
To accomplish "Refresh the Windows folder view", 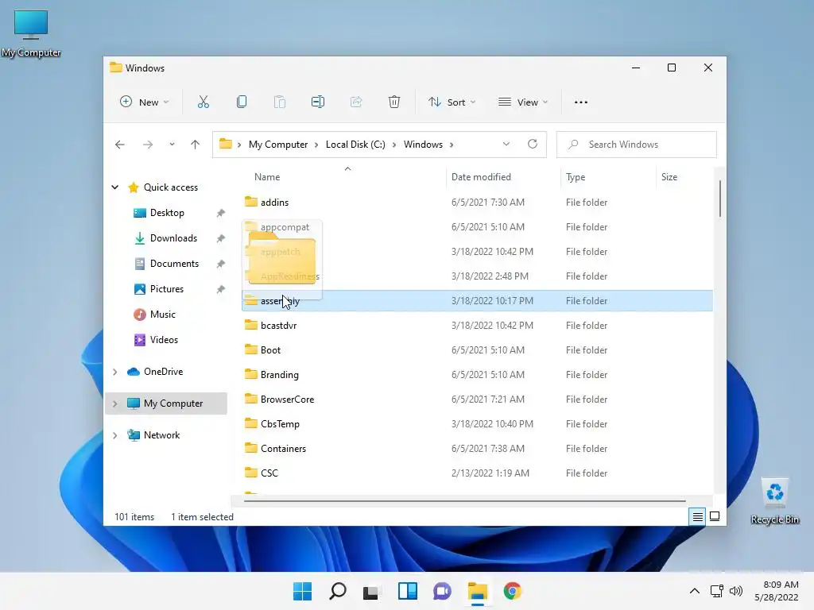I will pyautogui.click(x=533, y=145).
